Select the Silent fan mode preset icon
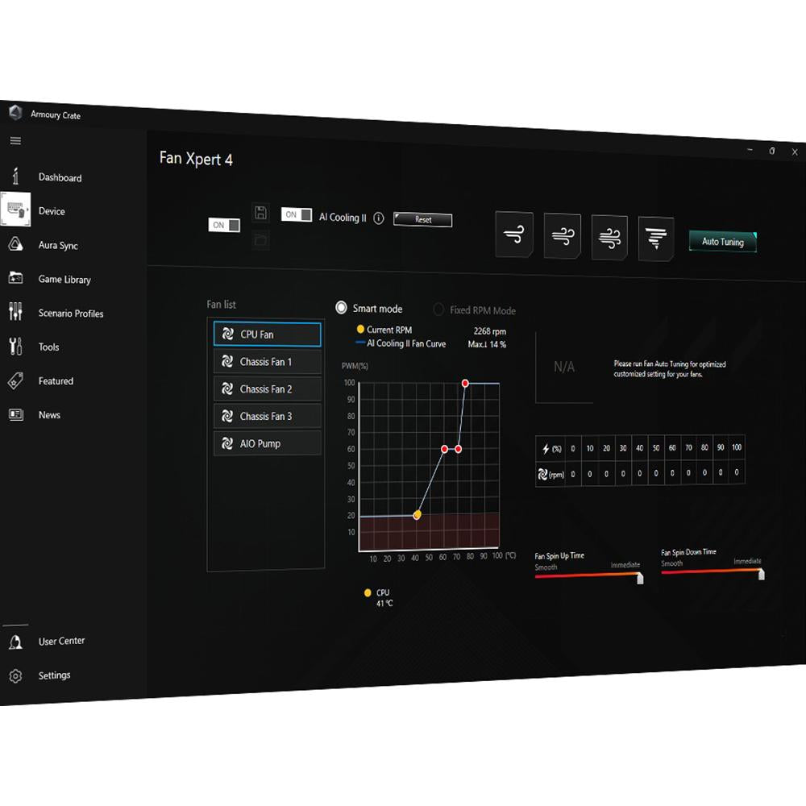 tap(513, 235)
